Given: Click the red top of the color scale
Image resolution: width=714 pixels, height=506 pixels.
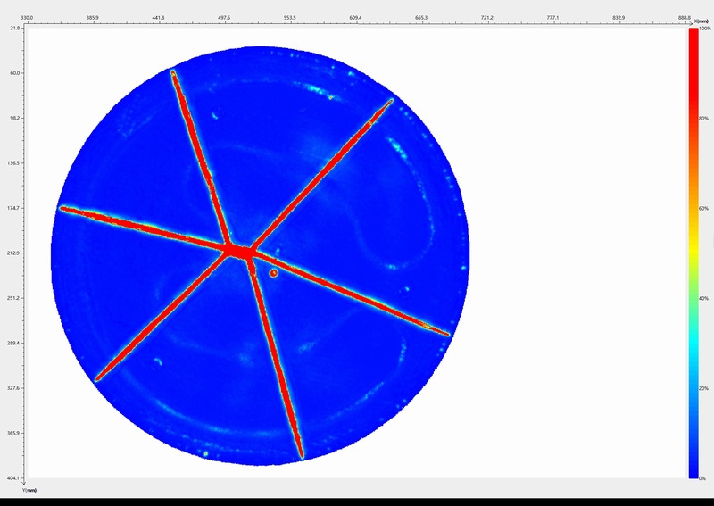Looking at the screenshot, I should click(x=693, y=36).
